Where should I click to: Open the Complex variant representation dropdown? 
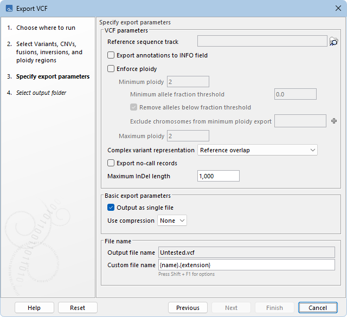pos(258,150)
